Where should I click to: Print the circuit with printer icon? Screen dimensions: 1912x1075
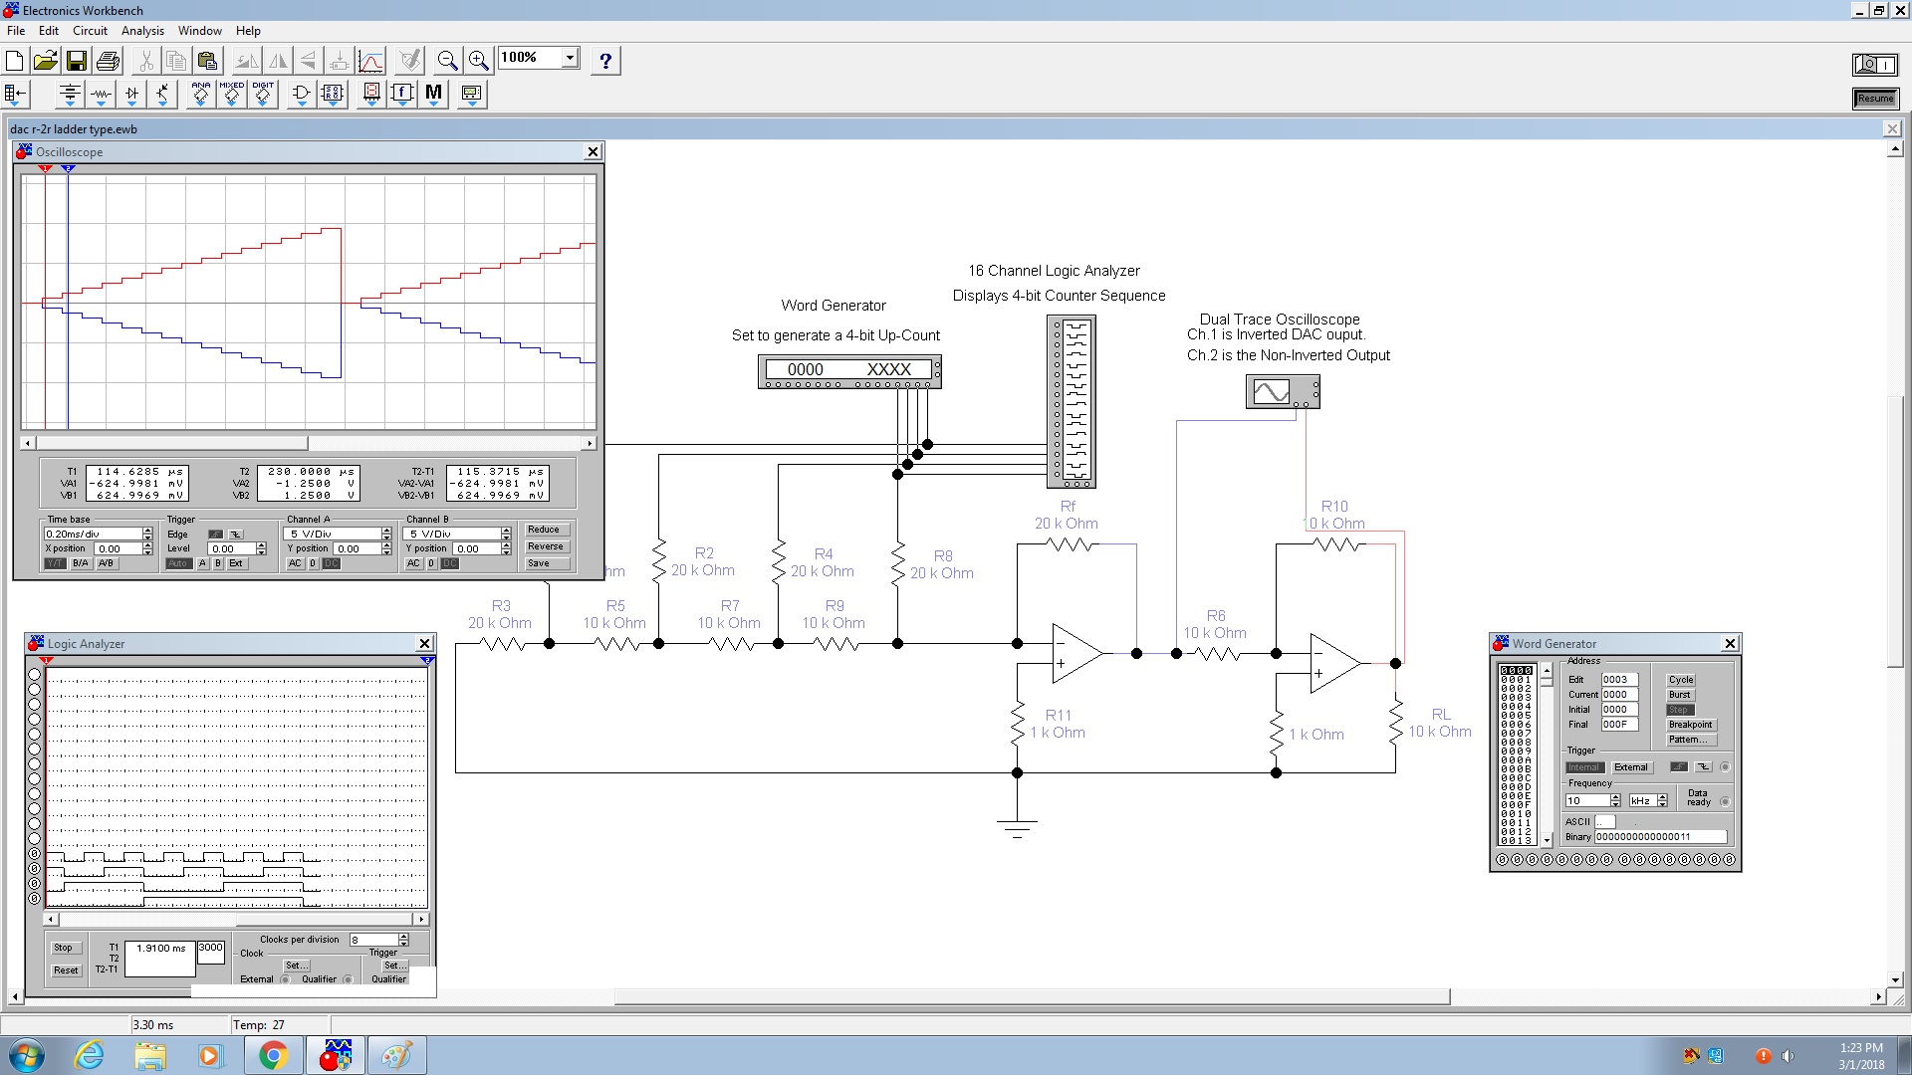(108, 61)
